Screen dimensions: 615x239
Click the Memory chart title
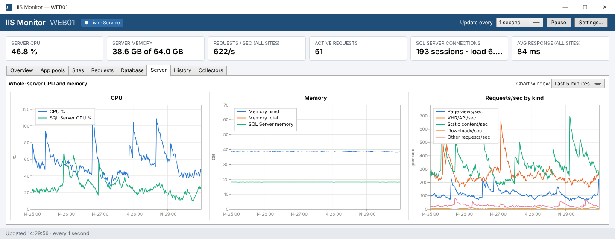pos(315,98)
